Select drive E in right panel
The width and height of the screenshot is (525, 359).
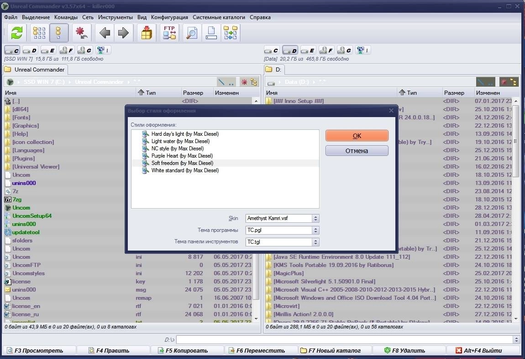pos(308,50)
